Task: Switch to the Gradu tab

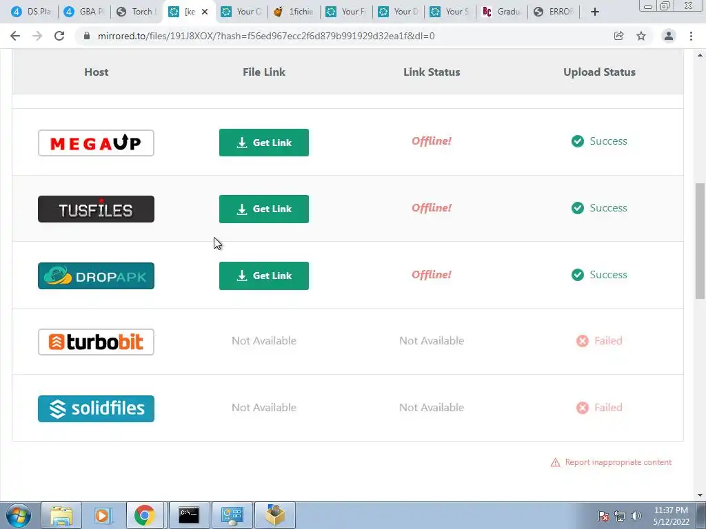Action: tap(502, 12)
